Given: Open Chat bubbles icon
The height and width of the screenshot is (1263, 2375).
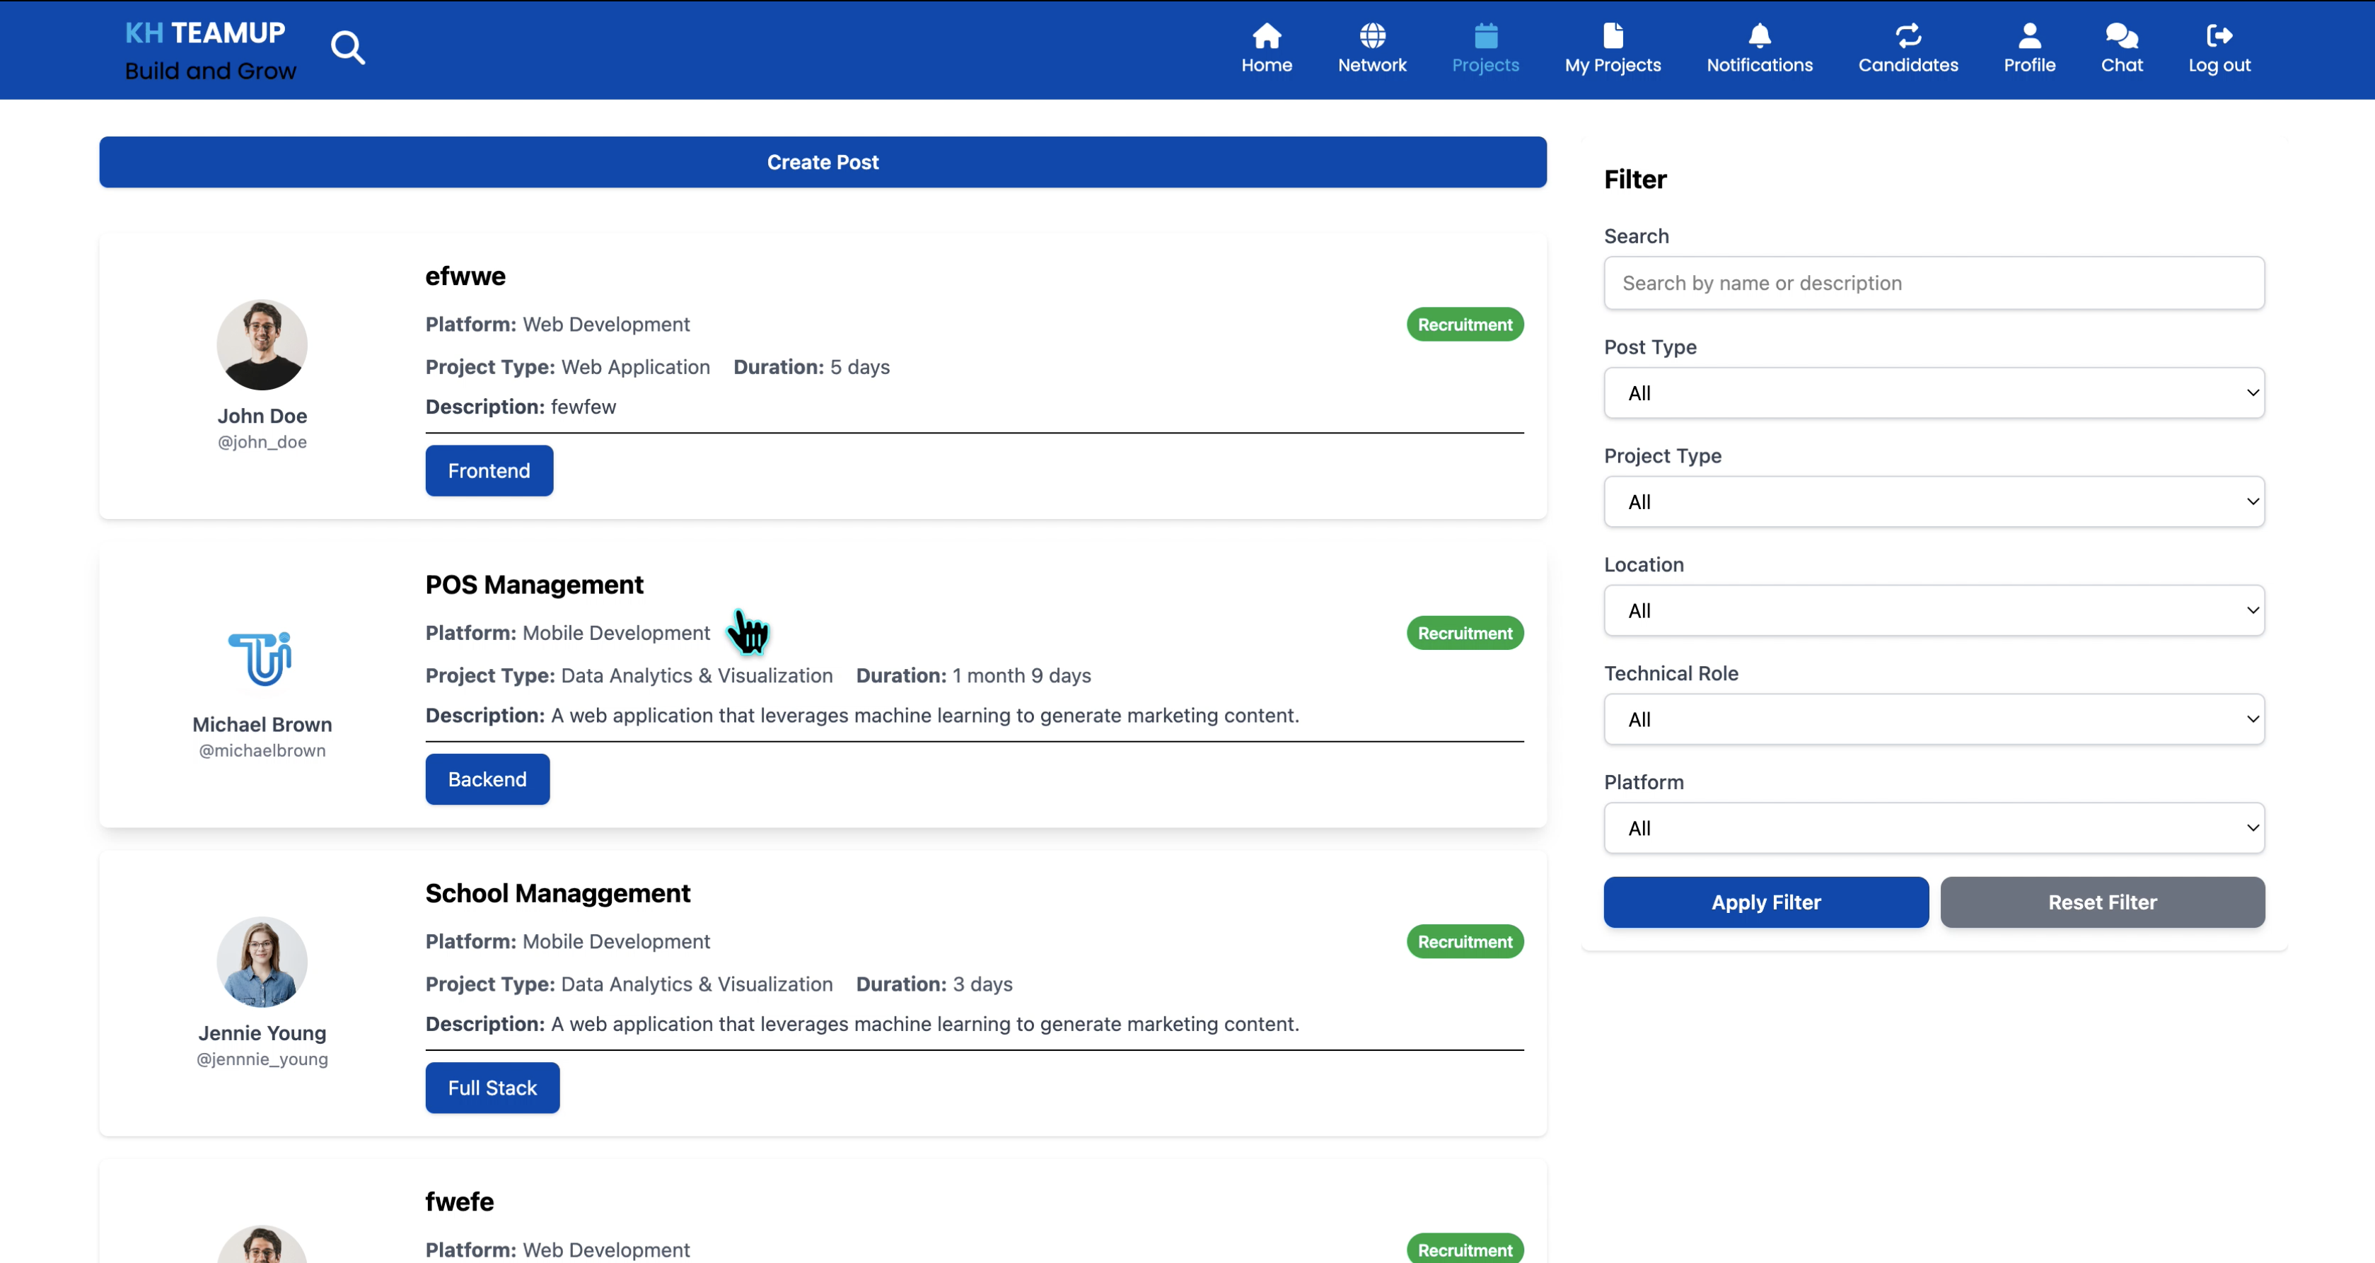Looking at the screenshot, I should [2122, 37].
